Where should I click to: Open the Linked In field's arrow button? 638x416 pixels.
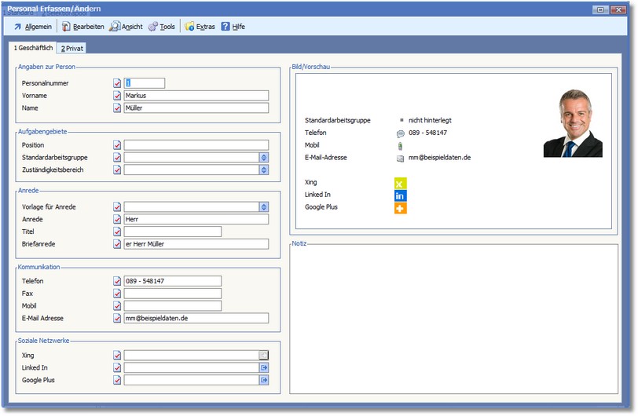tap(264, 367)
